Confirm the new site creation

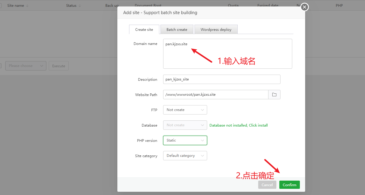(x=289, y=185)
